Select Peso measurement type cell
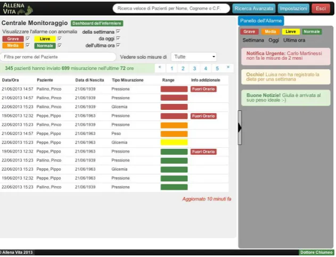The height and width of the screenshot is (257, 336). (x=116, y=134)
